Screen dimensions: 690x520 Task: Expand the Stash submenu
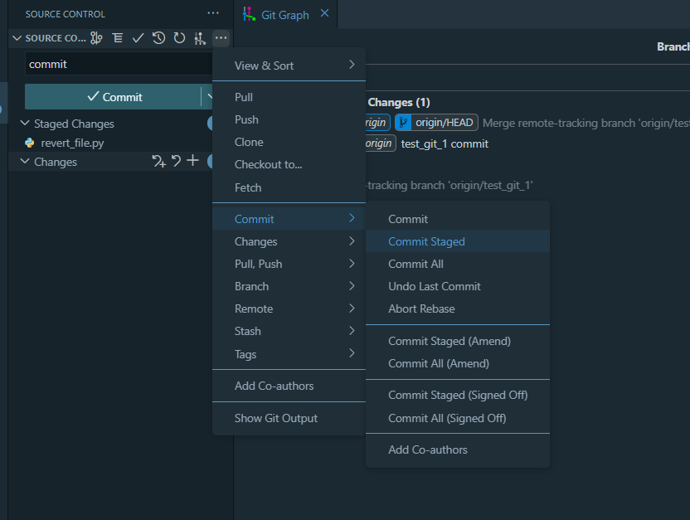[352, 331]
